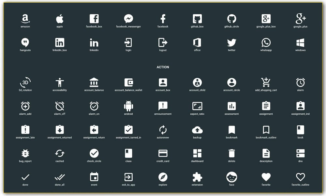Click the logout icon

pyautogui.click(x=163, y=42)
